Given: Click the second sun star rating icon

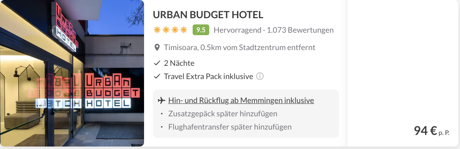Looking at the screenshot, I should click(166, 30).
